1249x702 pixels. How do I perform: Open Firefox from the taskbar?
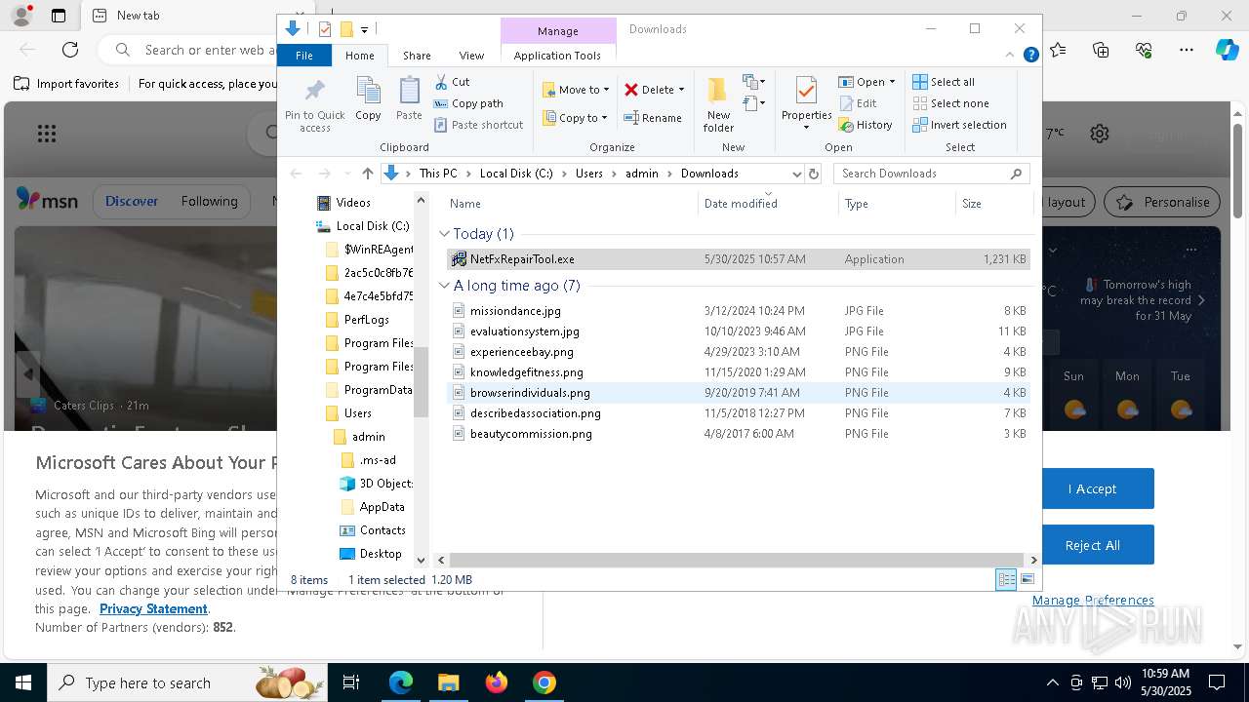click(x=497, y=682)
